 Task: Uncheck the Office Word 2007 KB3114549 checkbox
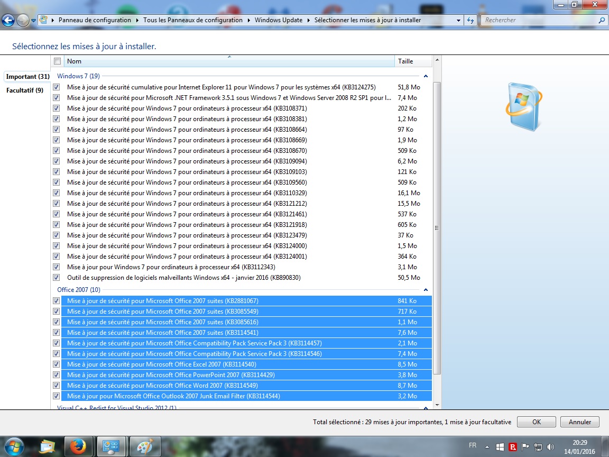57,386
